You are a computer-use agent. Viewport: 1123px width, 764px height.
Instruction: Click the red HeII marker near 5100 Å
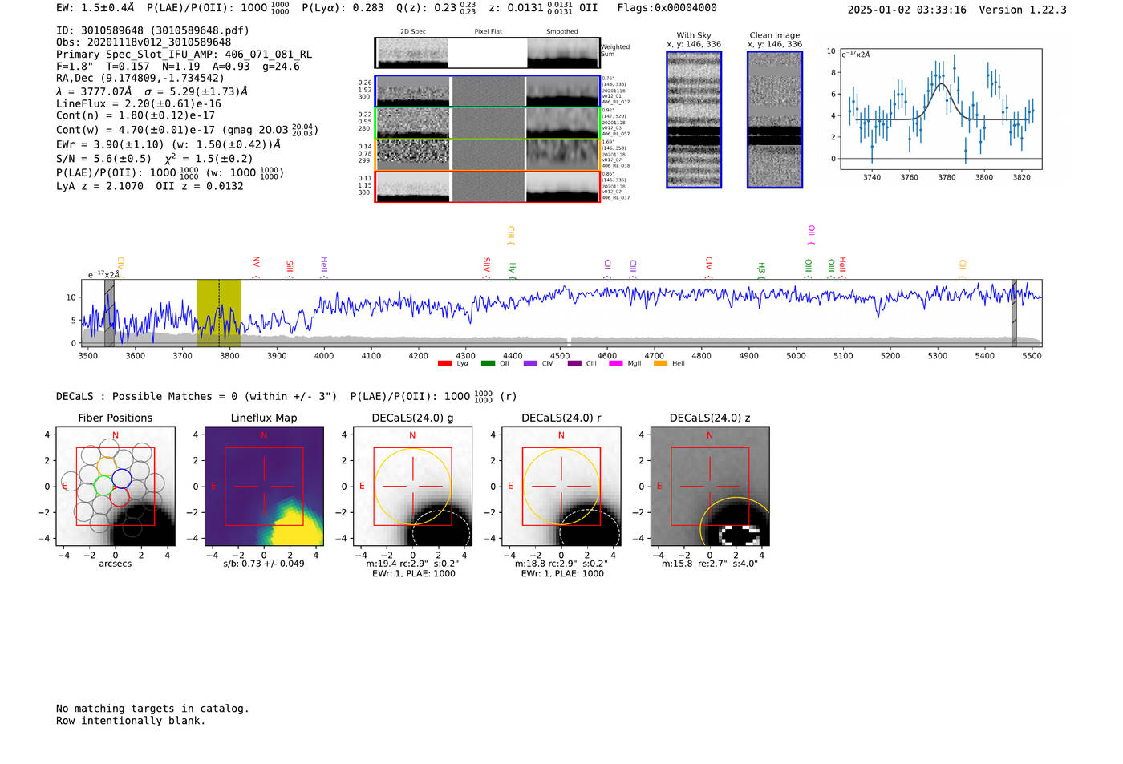pyautogui.click(x=842, y=268)
